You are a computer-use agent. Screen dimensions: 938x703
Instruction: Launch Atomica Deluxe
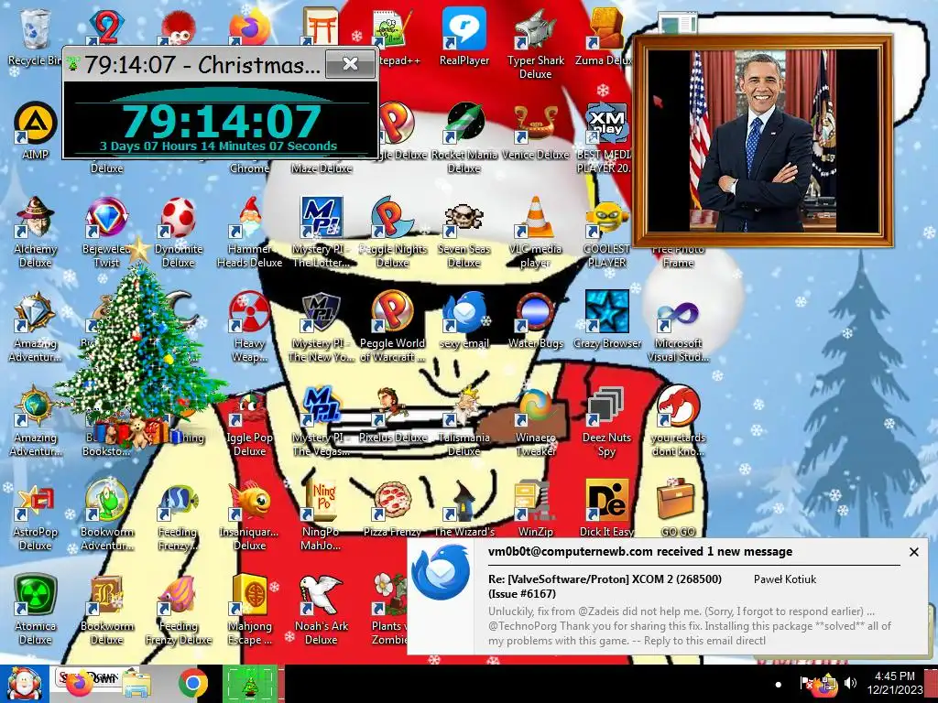pos(36,611)
